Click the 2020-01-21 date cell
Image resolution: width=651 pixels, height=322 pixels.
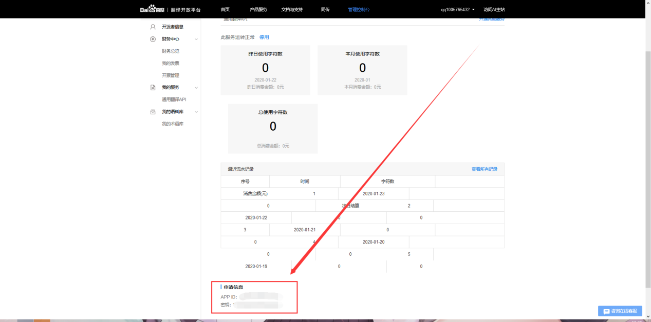(x=305, y=230)
